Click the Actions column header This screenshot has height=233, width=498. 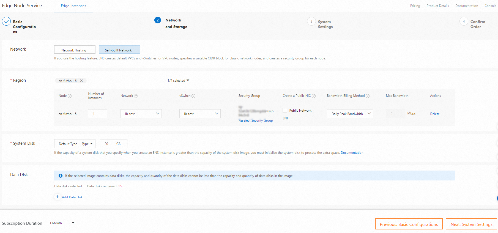point(435,96)
